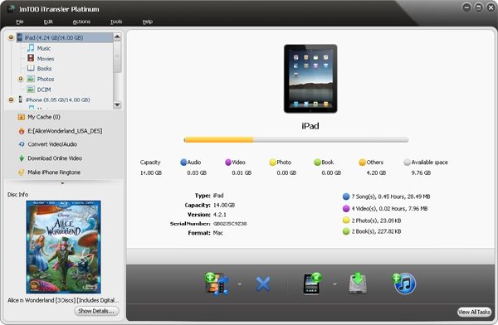Click the tree scrollbar down arrow

117,104
